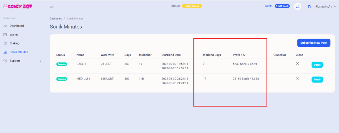Click the Start/End Date column header
This screenshot has height=133, width=339.
(171, 55)
